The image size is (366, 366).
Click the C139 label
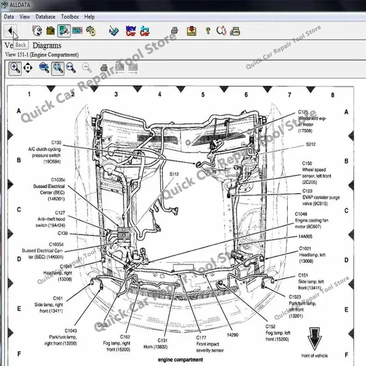click(63, 233)
